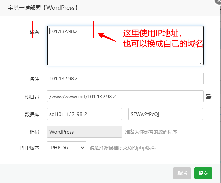Click the 源码 label
The height and width of the screenshot is (183, 221).
pos(34,132)
